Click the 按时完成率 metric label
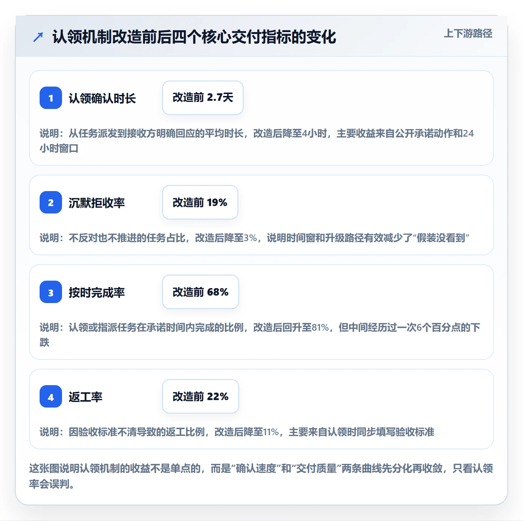523x521 pixels. click(x=97, y=292)
